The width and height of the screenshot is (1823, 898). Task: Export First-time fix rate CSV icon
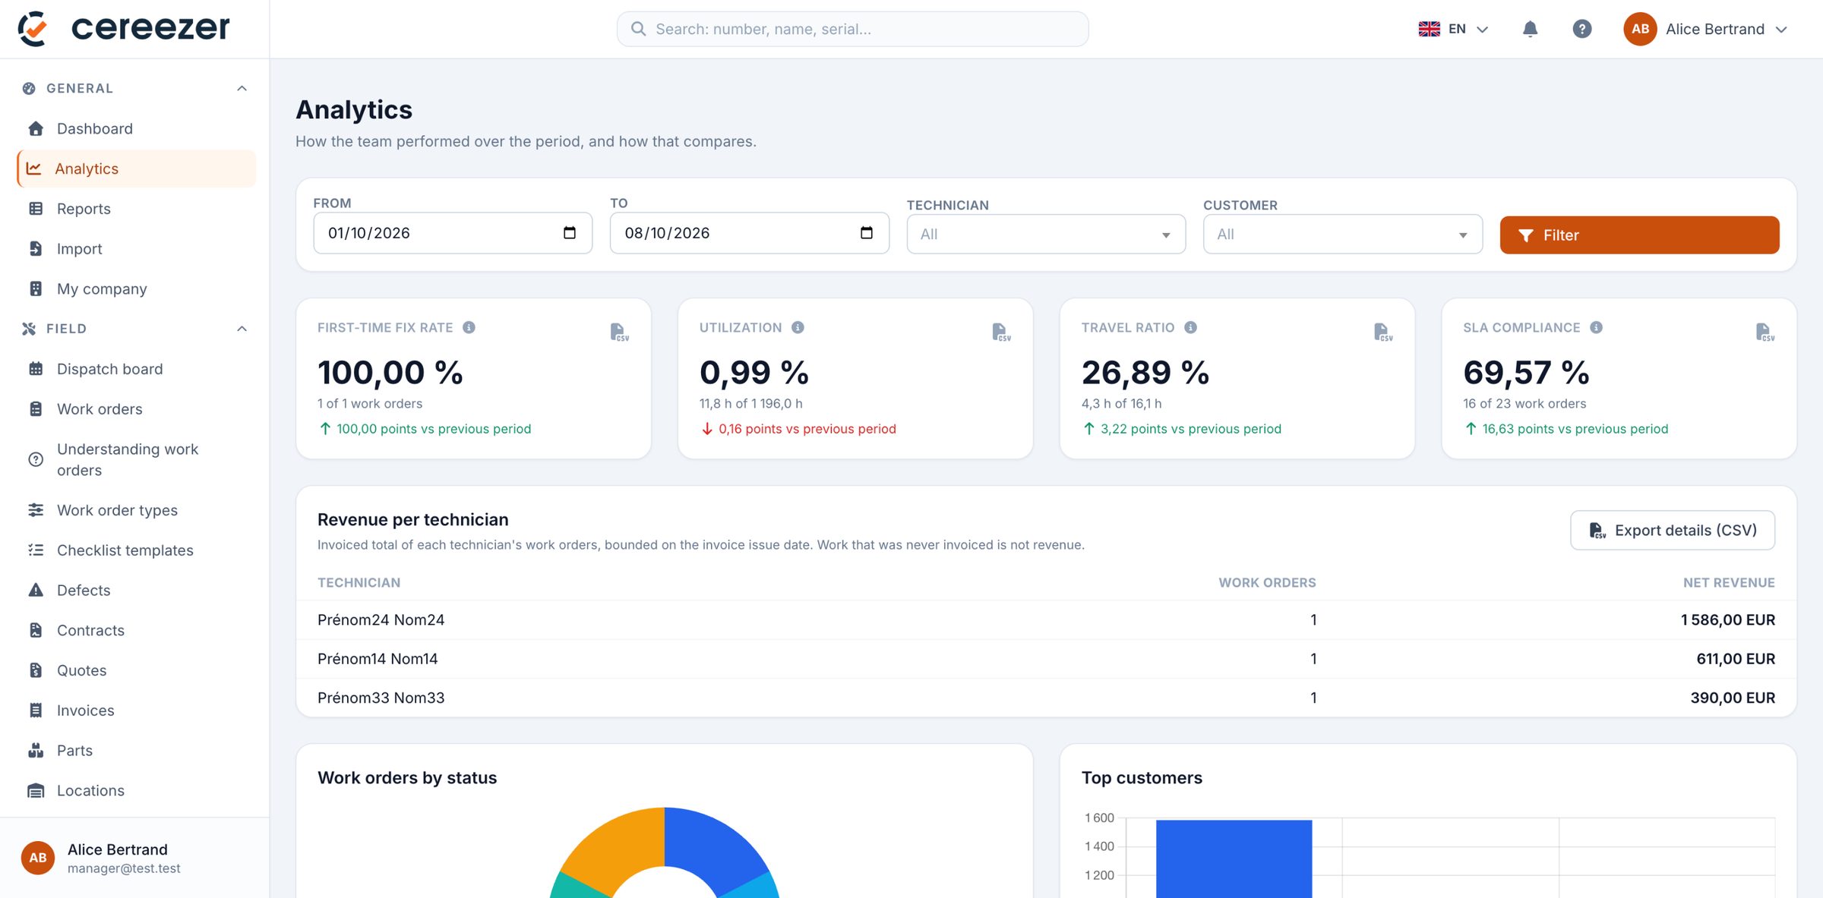coord(619,332)
